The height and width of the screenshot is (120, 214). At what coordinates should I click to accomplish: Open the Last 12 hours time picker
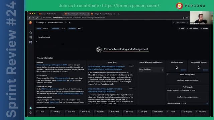(181, 22)
